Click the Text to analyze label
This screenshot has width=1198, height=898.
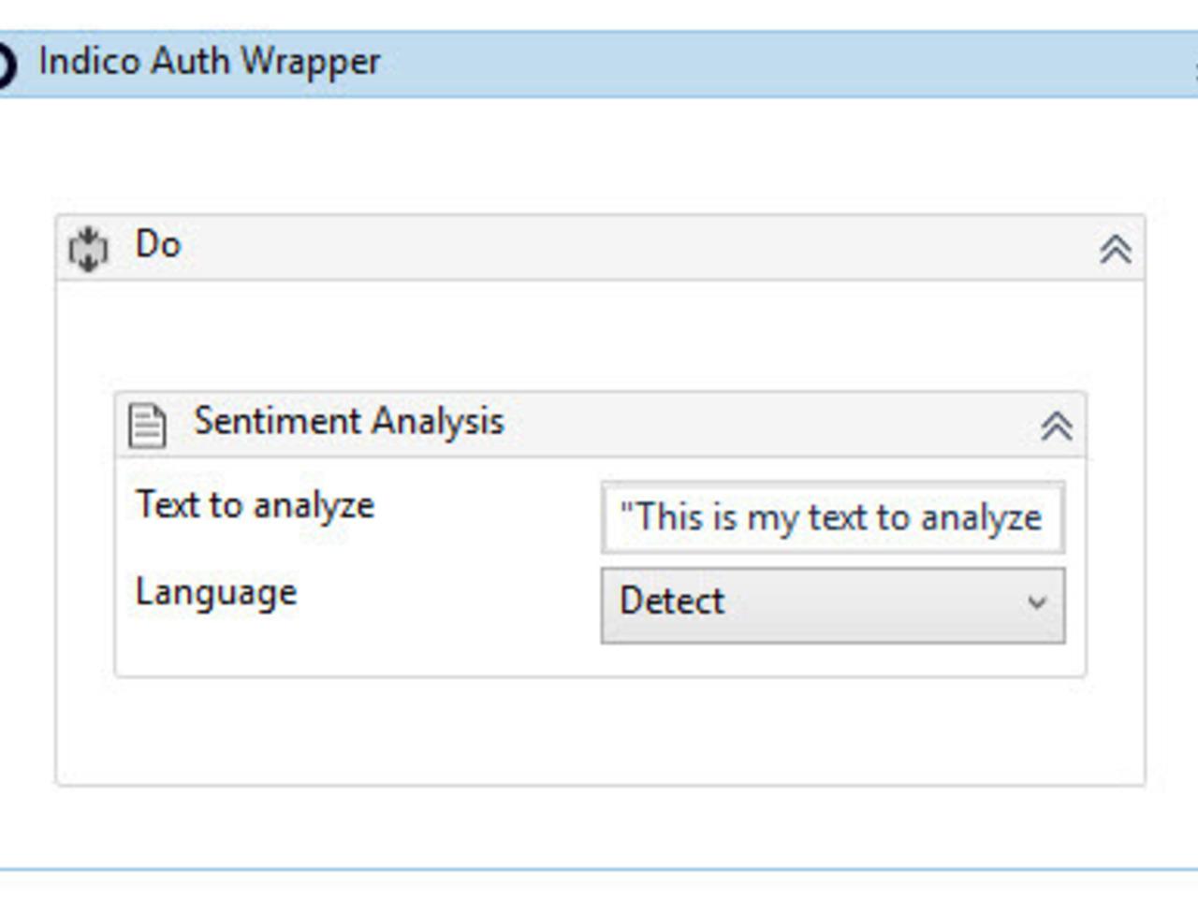256,506
